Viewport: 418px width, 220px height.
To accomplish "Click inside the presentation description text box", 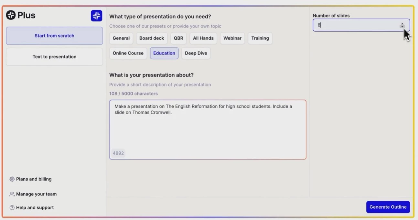I will coord(208,130).
